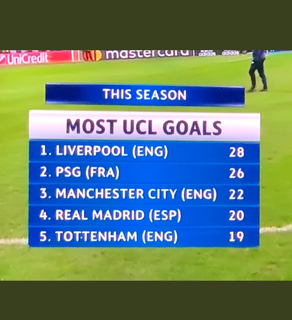Image resolution: width=292 pixels, height=320 pixels.
Task: Select the Liverpool (ENG) row
Action: 144,152
